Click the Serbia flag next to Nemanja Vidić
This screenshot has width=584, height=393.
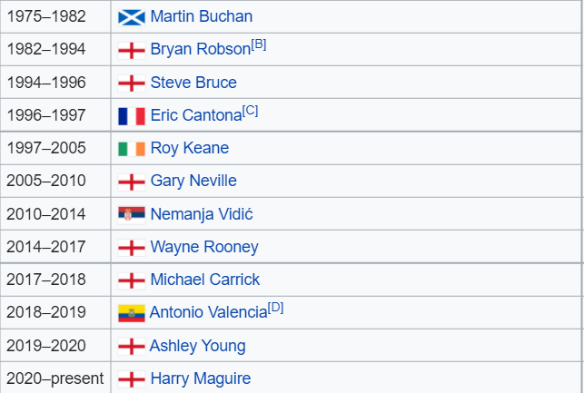[132, 215]
